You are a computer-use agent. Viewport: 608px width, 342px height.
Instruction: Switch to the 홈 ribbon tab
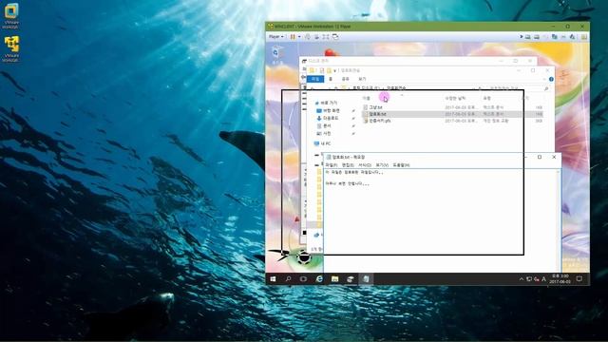(331, 79)
